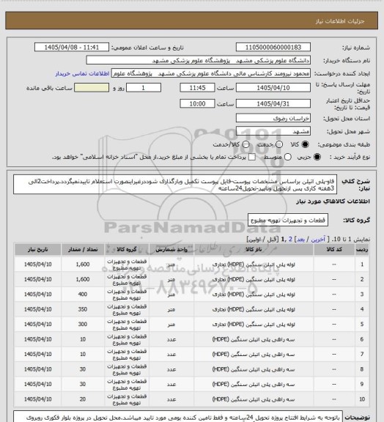Click row number 9 in the table
The height and width of the screenshot is (422, 384).
click(x=362, y=385)
